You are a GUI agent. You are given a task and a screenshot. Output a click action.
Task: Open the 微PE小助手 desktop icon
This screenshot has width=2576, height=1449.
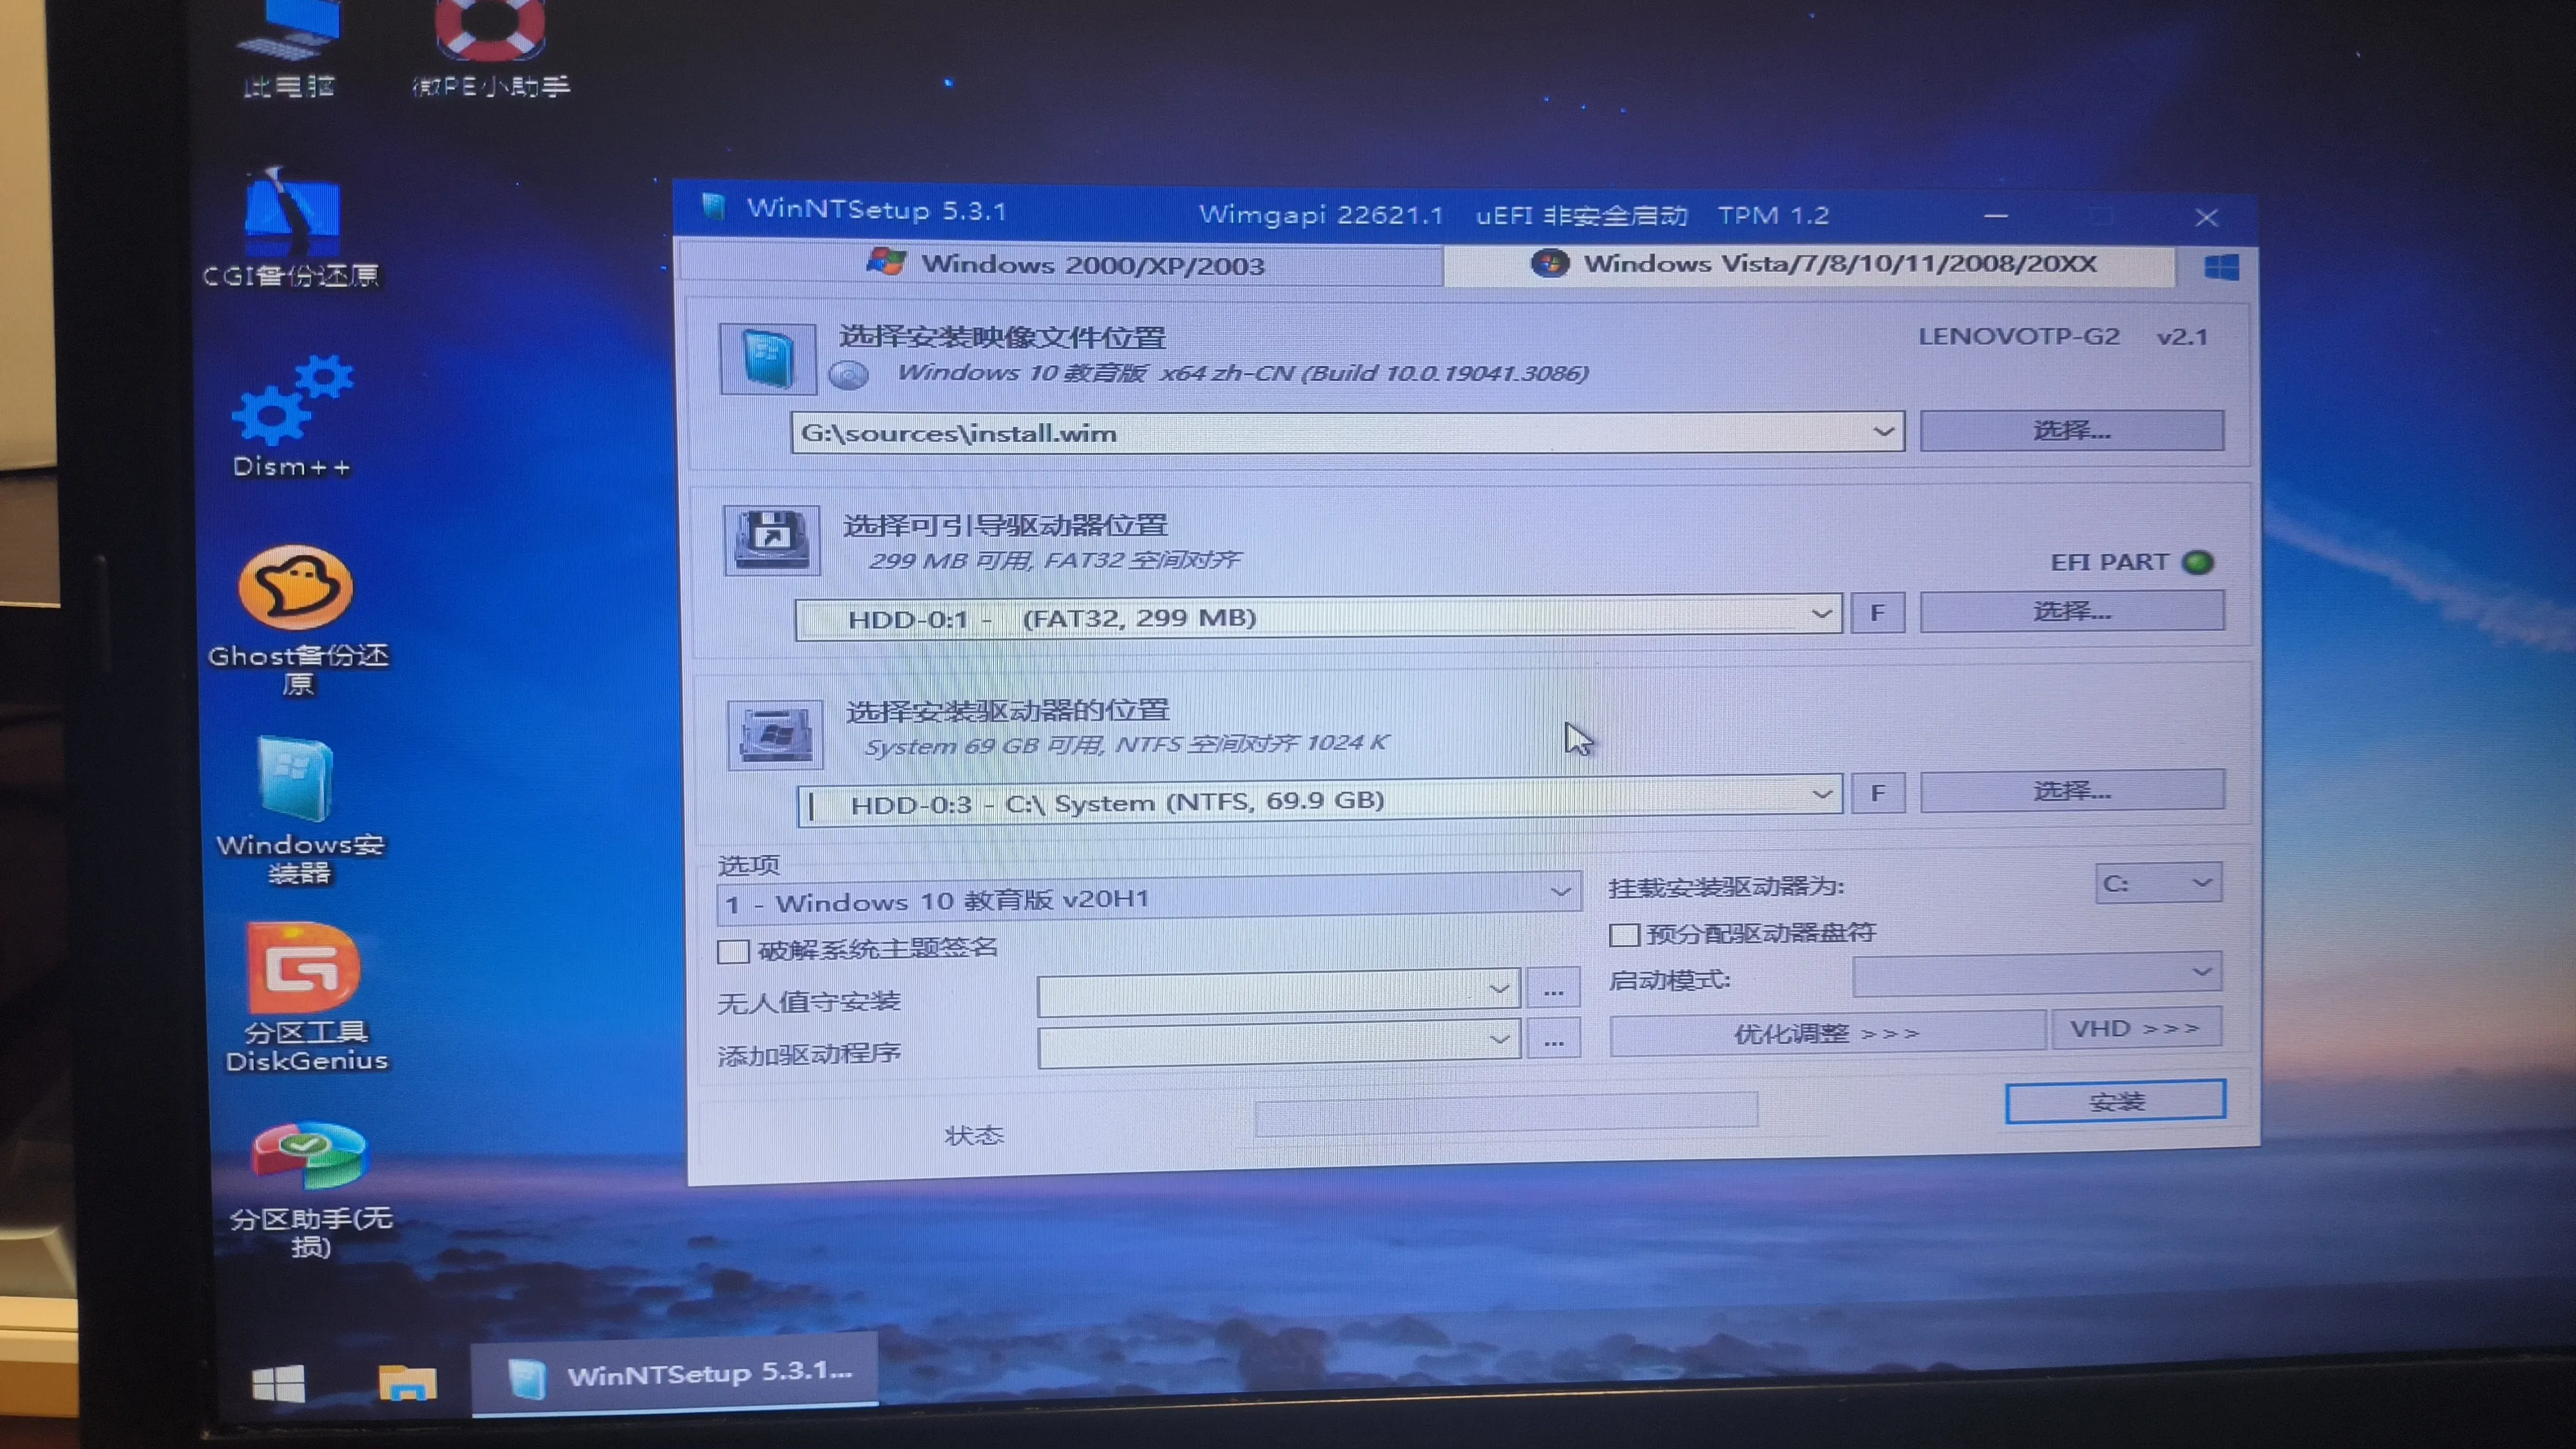pyautogui.click(x=490, y=48)
